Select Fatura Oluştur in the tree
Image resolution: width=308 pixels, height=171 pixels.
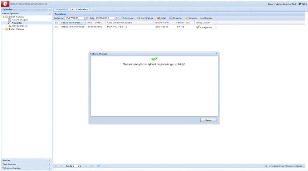coord(20,20)
